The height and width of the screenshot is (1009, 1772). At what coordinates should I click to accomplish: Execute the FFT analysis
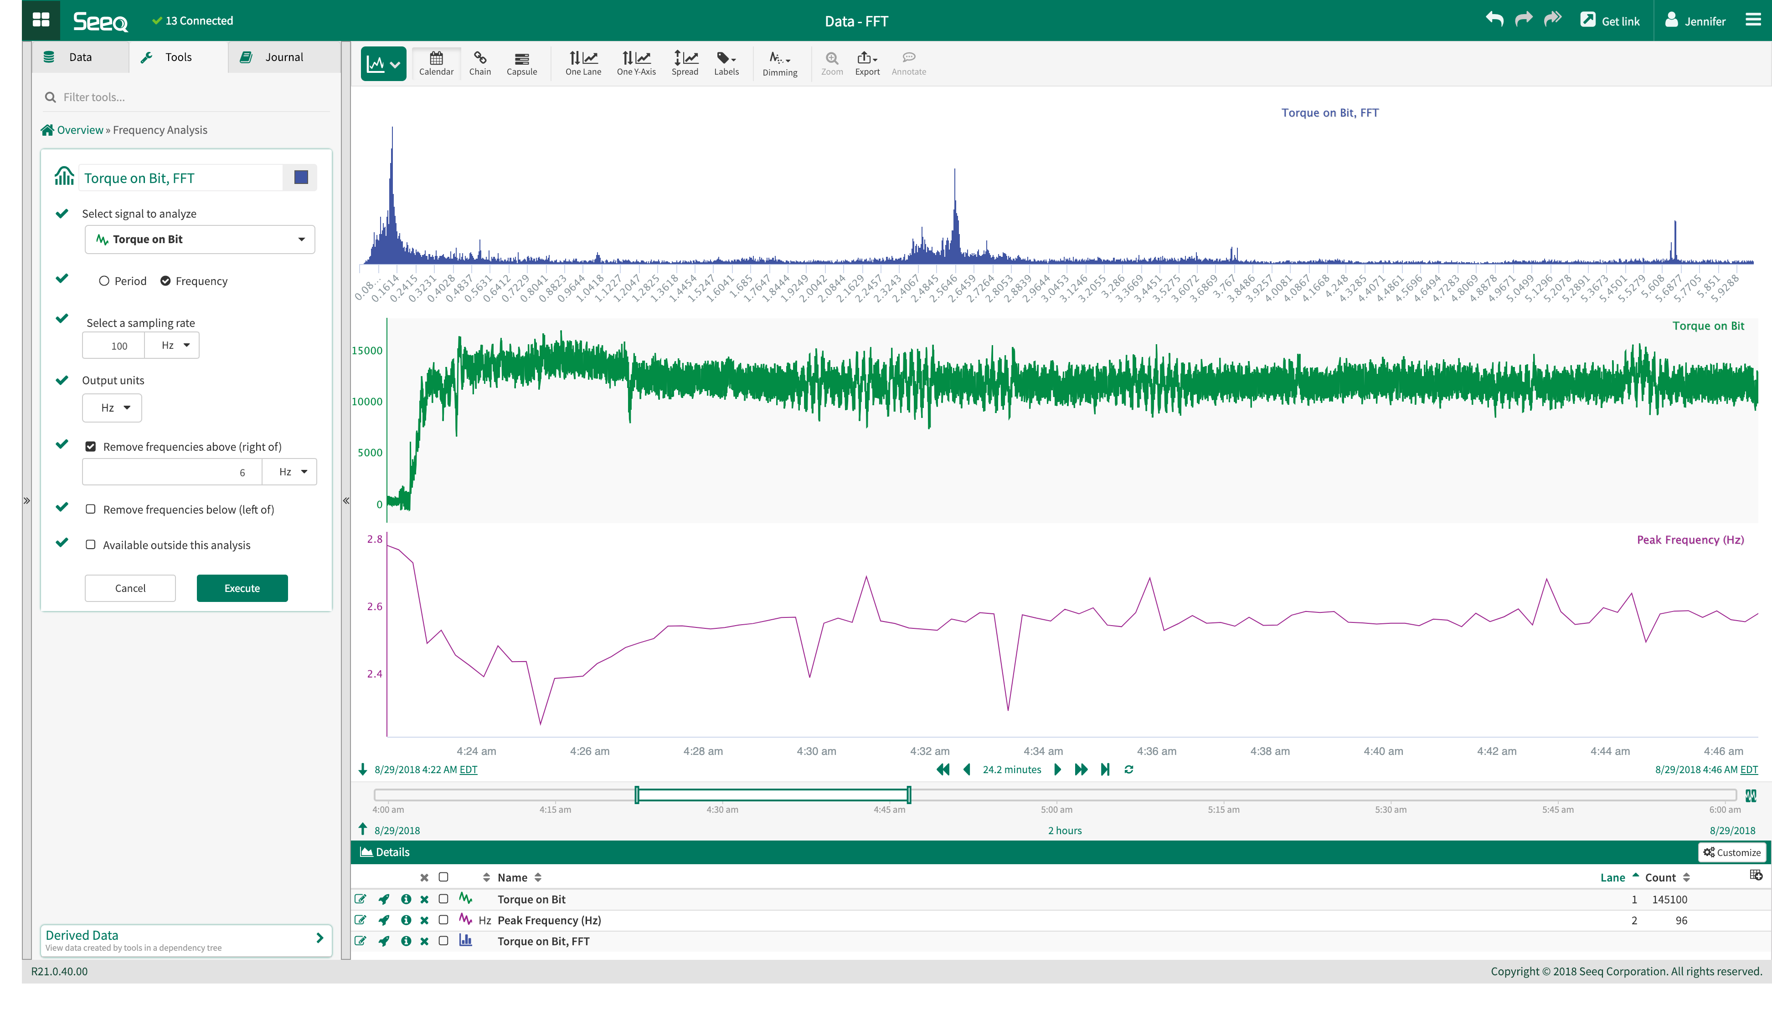point(242,588)
